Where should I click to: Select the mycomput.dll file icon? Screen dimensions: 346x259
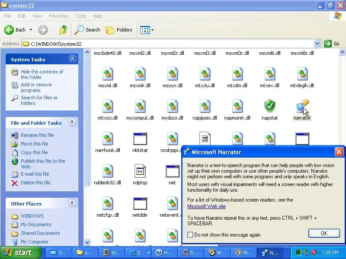tap(140, 106)
